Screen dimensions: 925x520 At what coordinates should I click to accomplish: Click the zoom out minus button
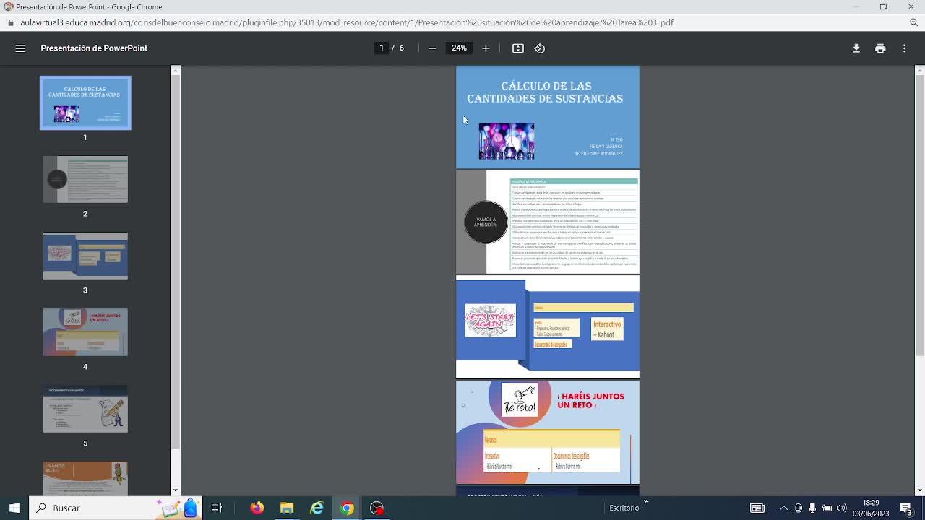point(432,48)
